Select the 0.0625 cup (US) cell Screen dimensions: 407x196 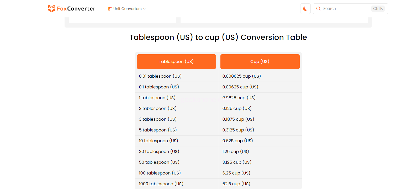[239, 98]
